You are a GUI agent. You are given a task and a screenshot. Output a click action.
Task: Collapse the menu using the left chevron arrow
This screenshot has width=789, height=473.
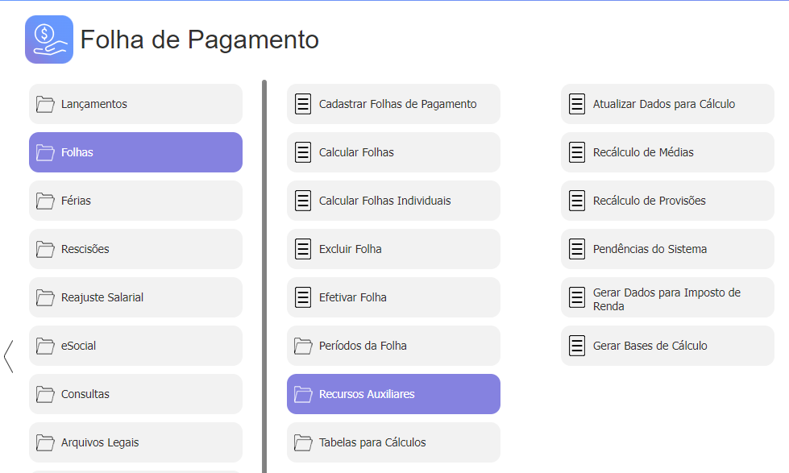9,356
